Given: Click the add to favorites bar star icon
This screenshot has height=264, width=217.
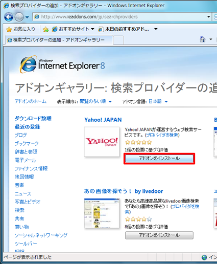Looking at the screenshot, I should pos(45,29).
